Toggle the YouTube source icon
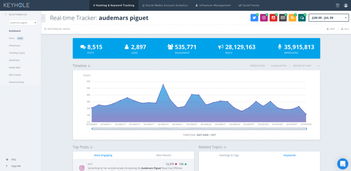The width and height of the screenshot is (351, 171). coord(273,18)
